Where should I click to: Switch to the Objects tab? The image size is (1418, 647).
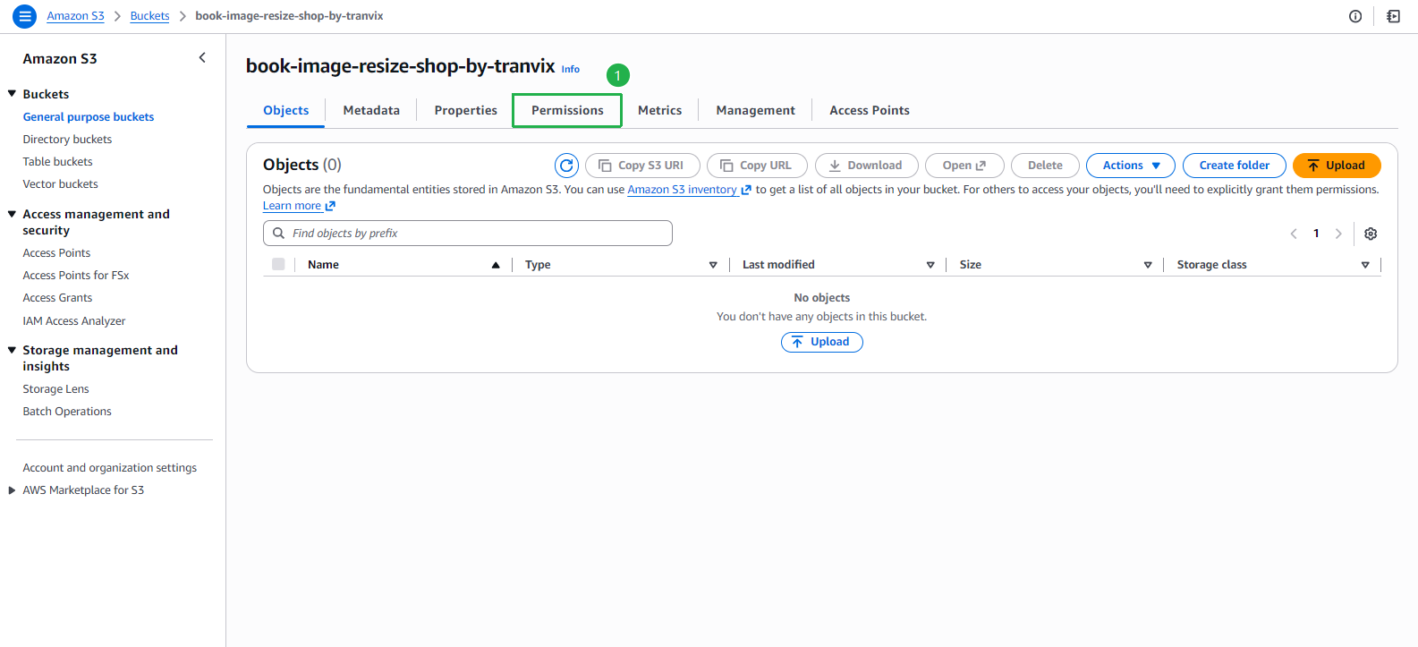click(286, 110)
